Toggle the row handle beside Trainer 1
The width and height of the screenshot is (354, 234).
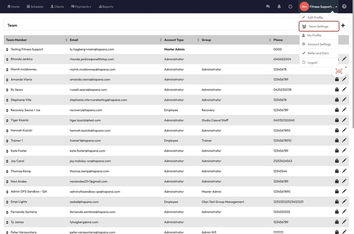point(7,141)
